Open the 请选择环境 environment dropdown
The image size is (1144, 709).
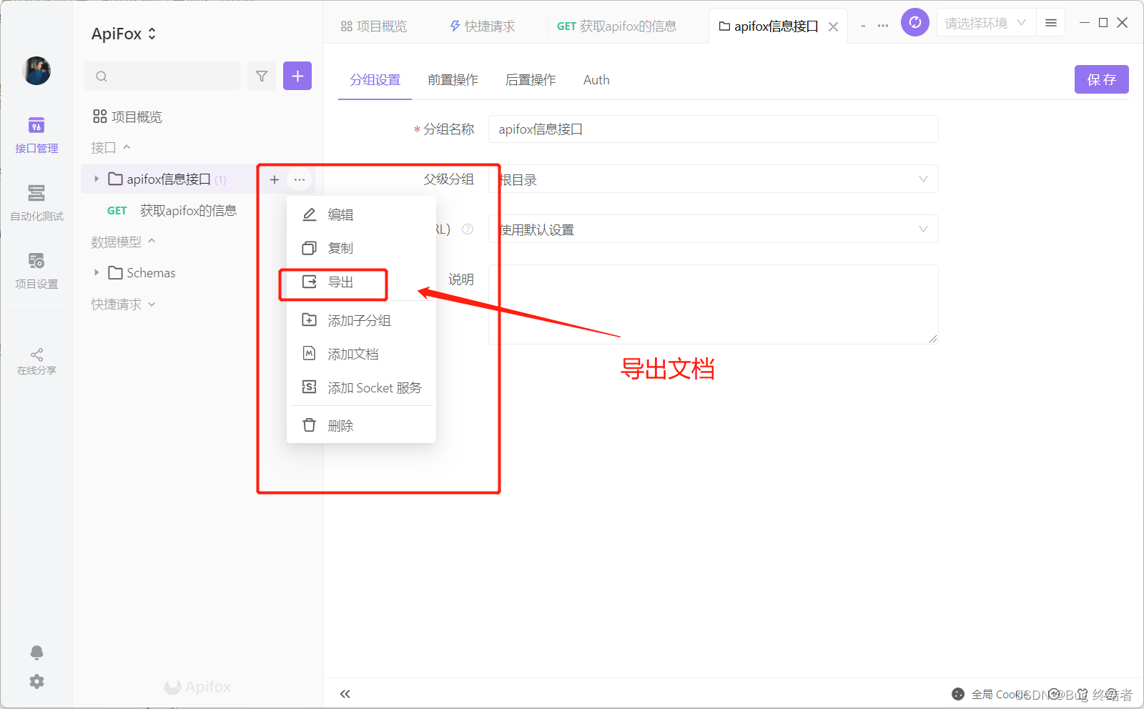coord(985,23)
